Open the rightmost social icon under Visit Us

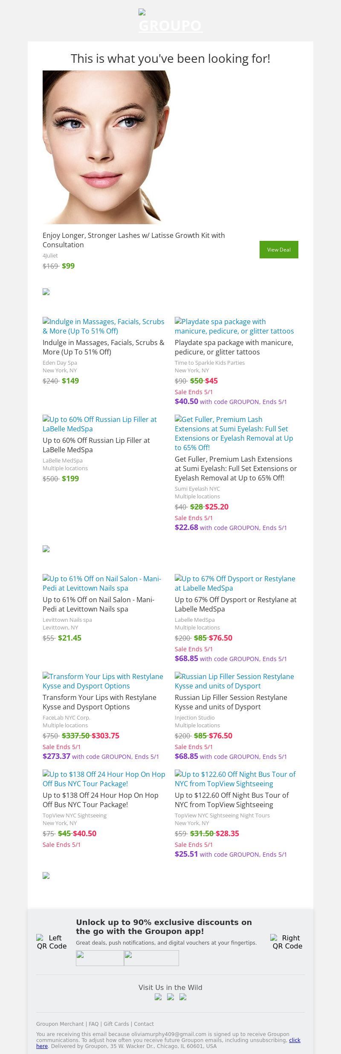coord(183,997)
